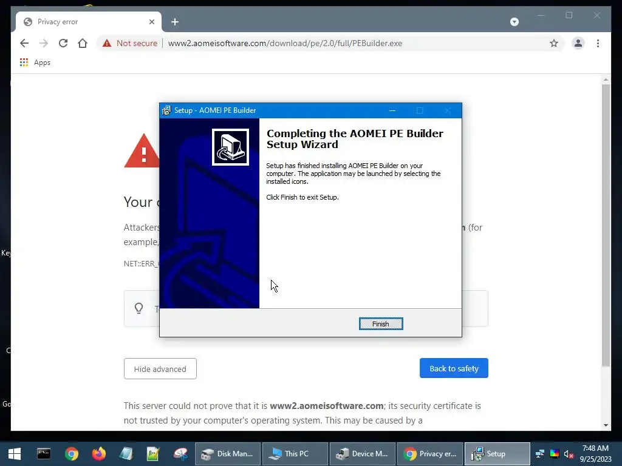The width and height of the screenshot is (622, 466).
Task: Bookmark this page with the star icon
Action: (554, 43)
